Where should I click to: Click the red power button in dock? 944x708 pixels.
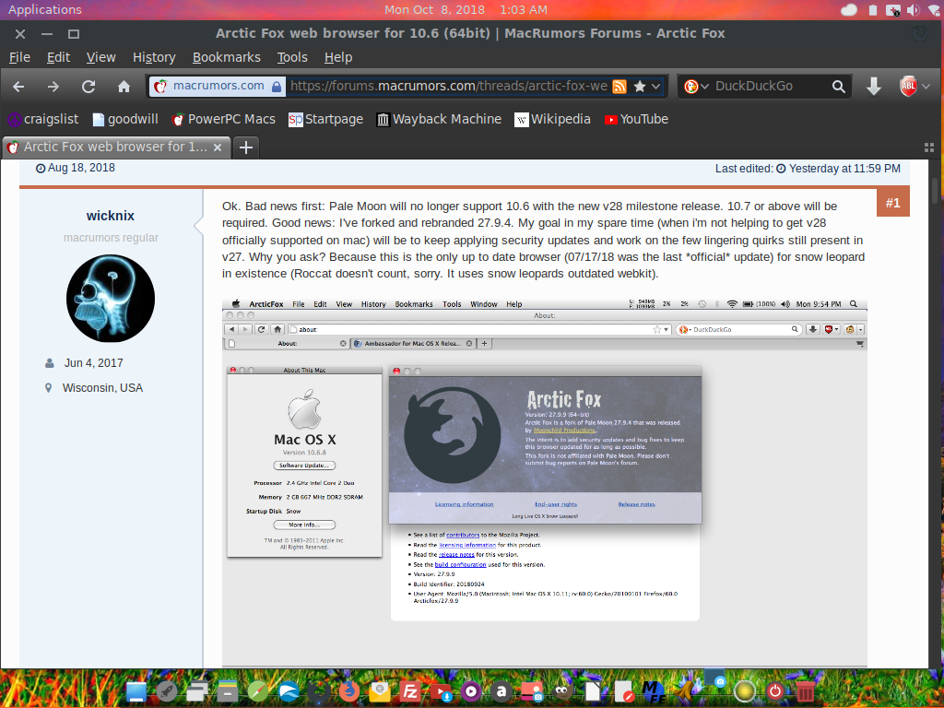coord(775,691)
